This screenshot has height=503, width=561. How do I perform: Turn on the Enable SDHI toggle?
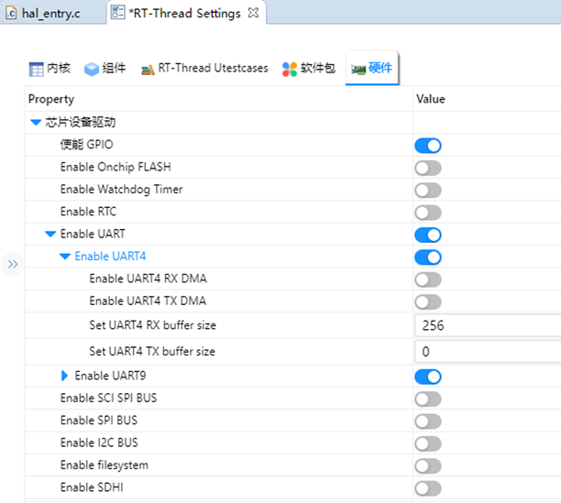[428, 488]
